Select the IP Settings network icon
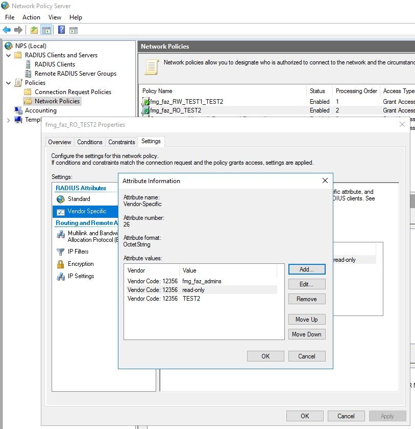Viewport: 415px width, 429px height. (61, 276)
